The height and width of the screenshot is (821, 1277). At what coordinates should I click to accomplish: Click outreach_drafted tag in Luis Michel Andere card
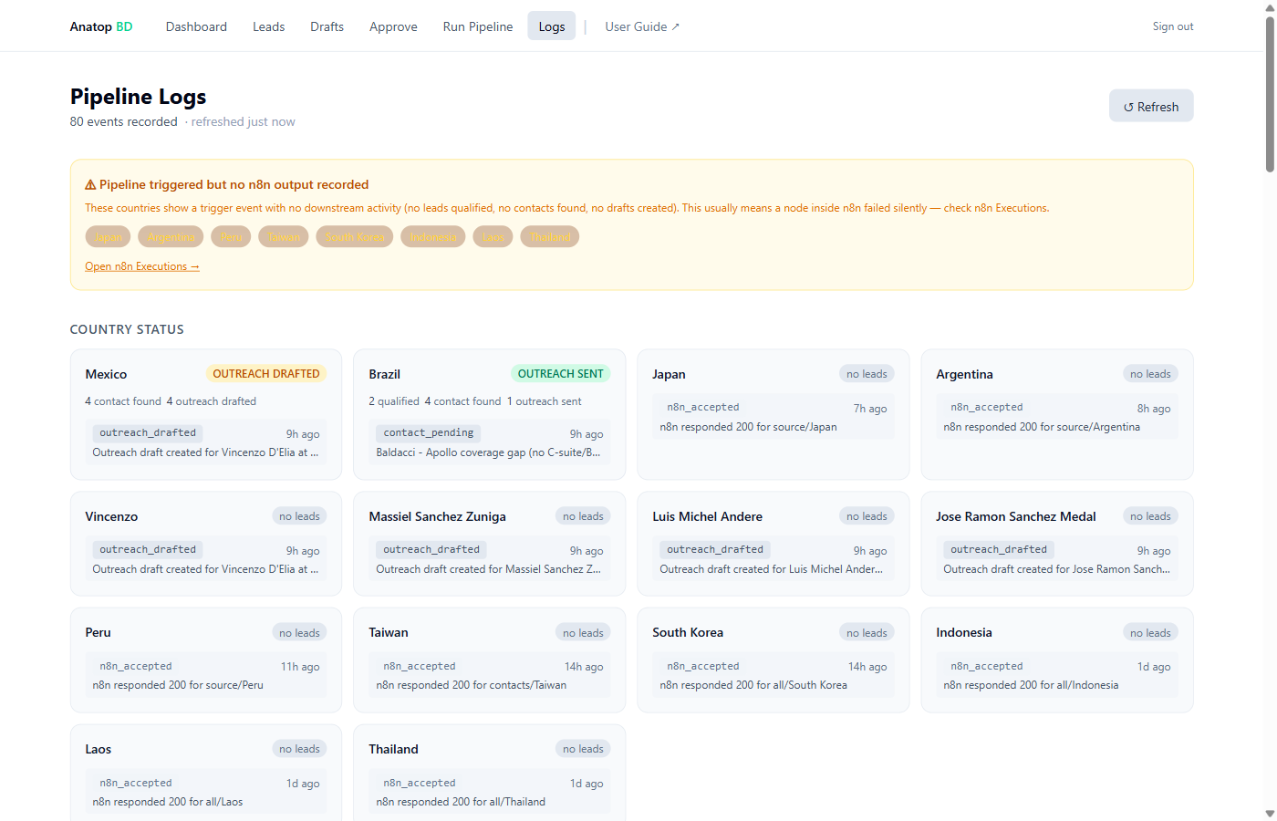[715, 549]
